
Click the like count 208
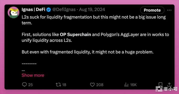tap(100, 85)
